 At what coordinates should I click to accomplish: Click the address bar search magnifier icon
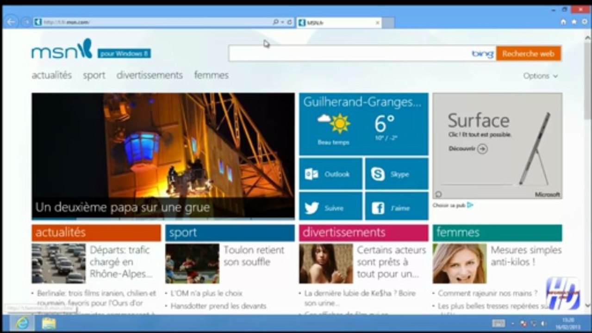pyautogui.click(x=275, y=22)
